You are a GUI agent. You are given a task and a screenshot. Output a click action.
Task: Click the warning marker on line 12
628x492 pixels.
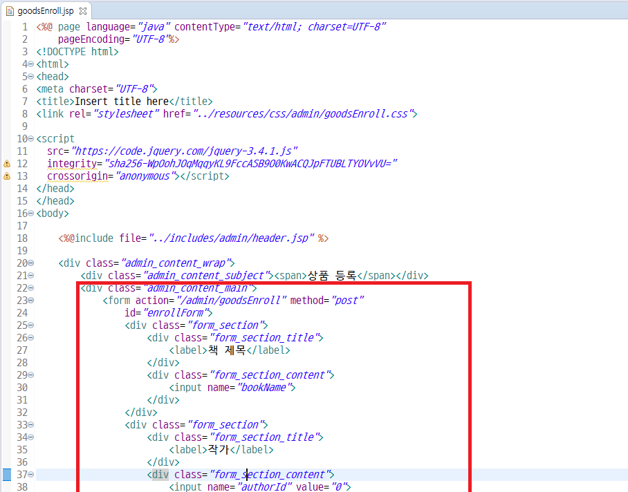[7, 164]
